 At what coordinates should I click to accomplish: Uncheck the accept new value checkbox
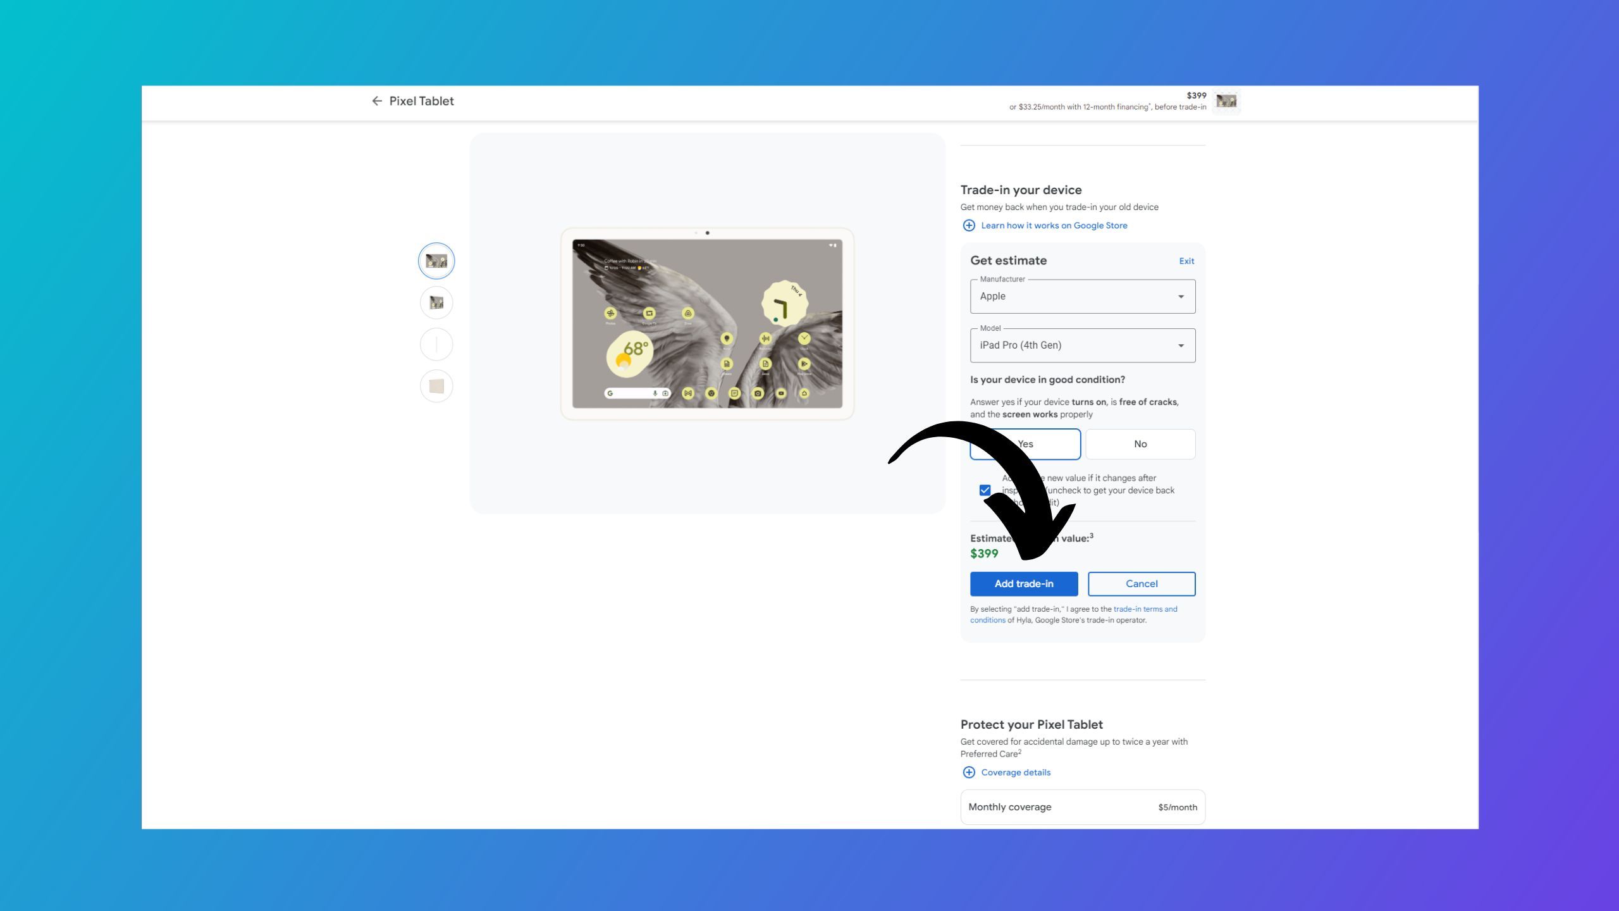[985, 490]
